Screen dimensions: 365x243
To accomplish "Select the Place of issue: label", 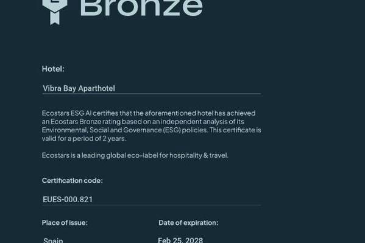I will (x=65, y=223).
